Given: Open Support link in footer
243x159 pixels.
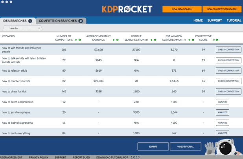Looking at the screenshot, I should (x=60, y=157).
